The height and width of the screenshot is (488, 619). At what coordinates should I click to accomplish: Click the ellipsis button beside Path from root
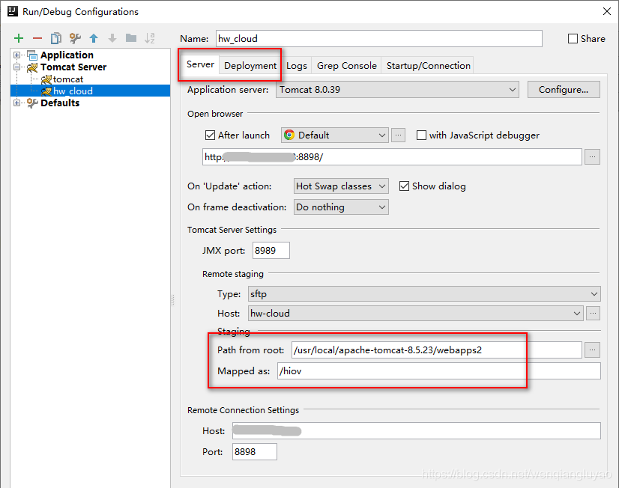[x=592, y=350]
